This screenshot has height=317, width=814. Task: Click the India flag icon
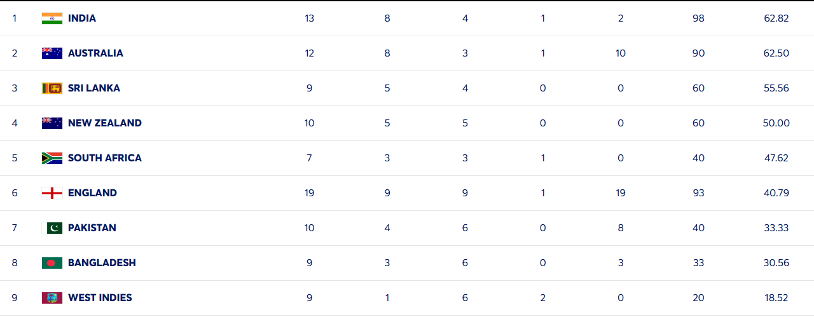pyautogui.click(x=52, y=18)
